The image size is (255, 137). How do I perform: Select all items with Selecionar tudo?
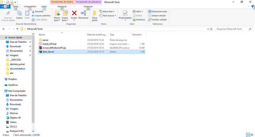click(x=157, y=11)
